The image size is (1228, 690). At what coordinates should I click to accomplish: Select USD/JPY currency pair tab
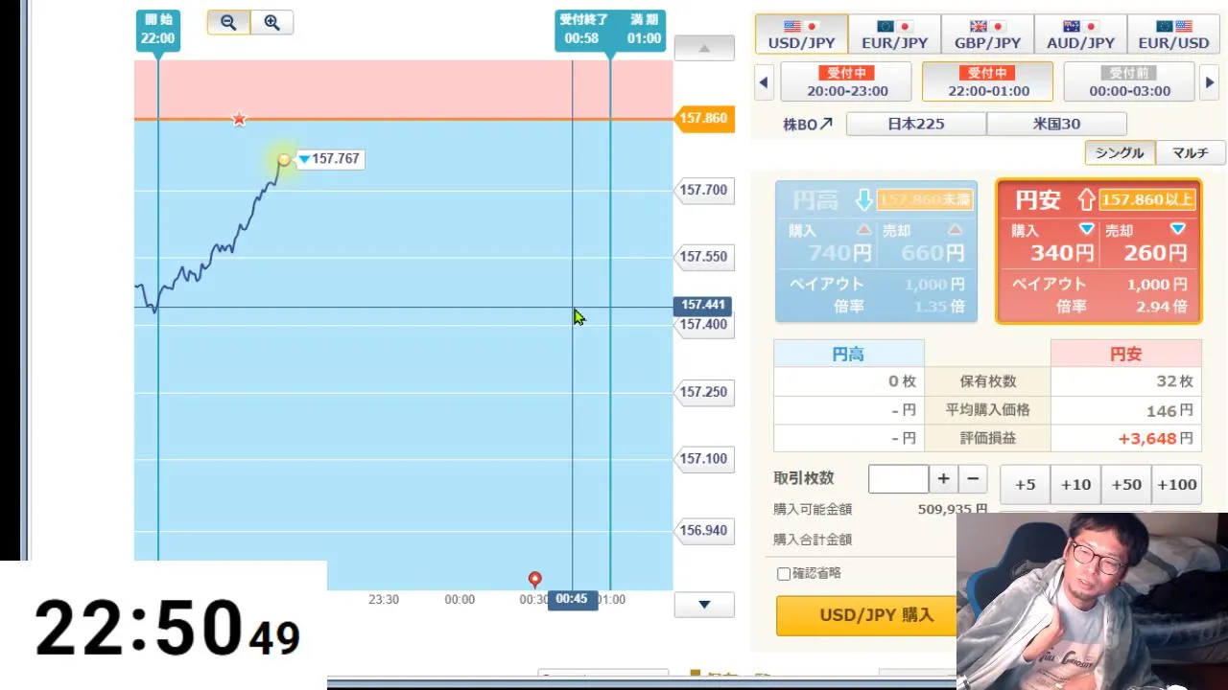tap(801, 34)
